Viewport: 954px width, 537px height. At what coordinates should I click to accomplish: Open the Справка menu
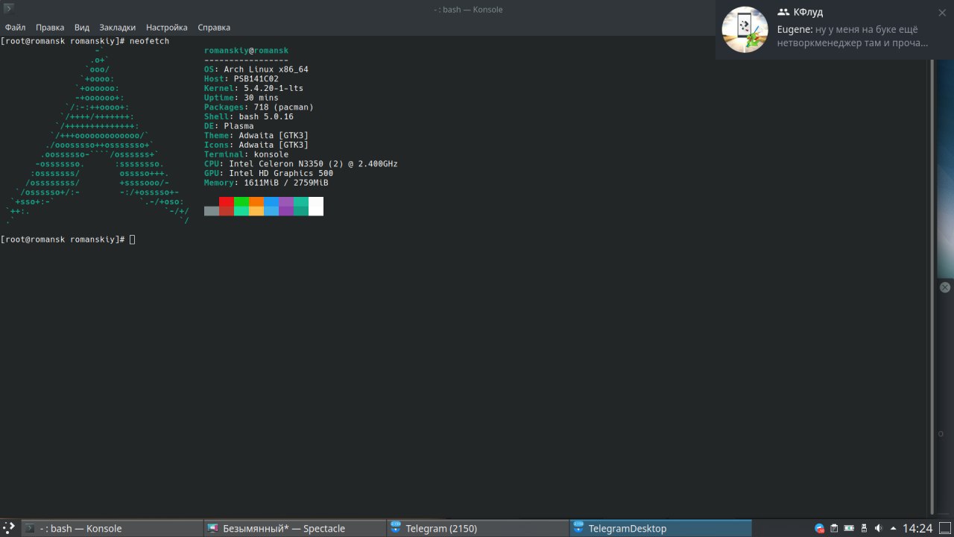pos(214,28)
